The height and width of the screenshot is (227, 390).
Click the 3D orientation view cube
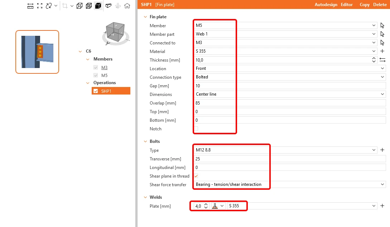click(115, 32)
